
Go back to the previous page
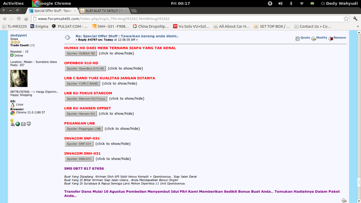point(4,19)
